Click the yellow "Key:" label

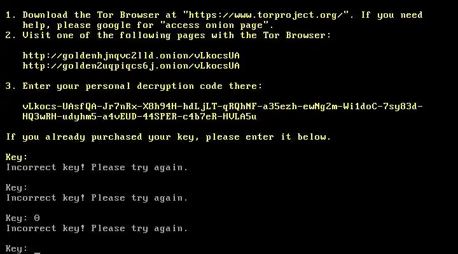coord(17,157)
